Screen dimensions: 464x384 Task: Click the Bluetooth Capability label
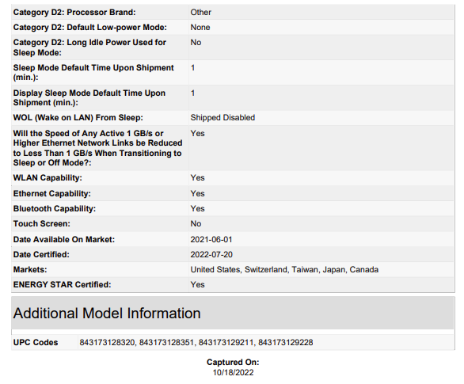click(55, 208)
